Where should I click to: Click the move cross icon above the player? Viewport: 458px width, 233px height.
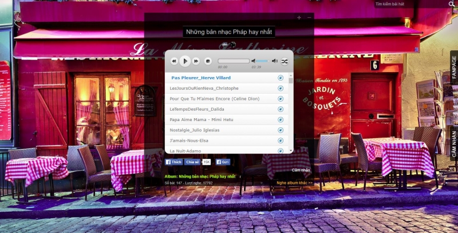pos(299,18)
